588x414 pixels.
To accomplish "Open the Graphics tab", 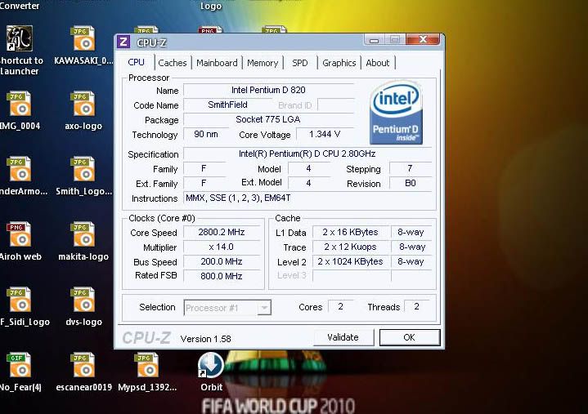I will point(339,63).
